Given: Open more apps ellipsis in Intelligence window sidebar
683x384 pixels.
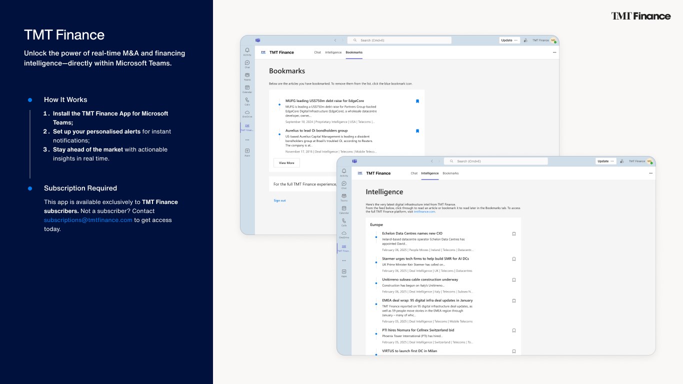Looking at the screenshot, I should tap(344, 261).
